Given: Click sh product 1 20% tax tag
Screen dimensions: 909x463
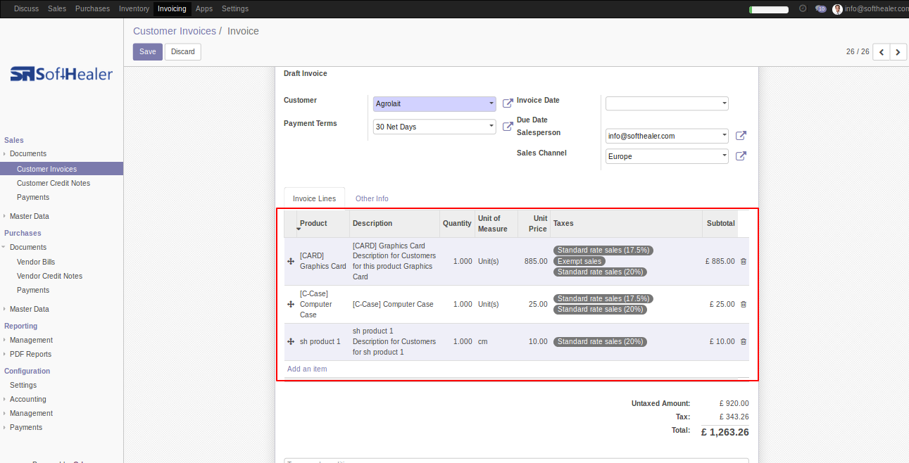Looking at the screenshot, I should [600, 341].
